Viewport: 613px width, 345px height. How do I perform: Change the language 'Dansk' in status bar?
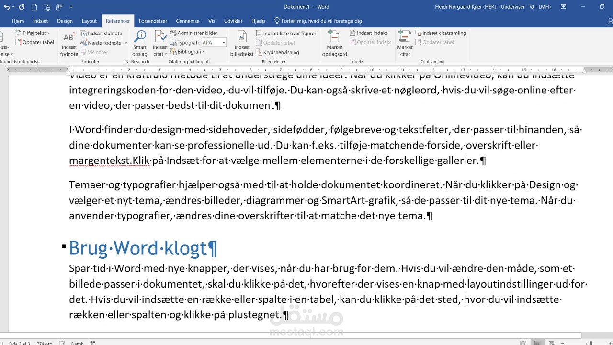click(77, 343)
